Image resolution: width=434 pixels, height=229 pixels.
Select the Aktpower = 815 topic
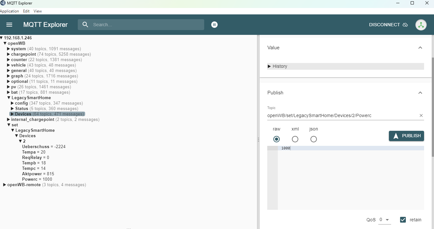(38, 174)
